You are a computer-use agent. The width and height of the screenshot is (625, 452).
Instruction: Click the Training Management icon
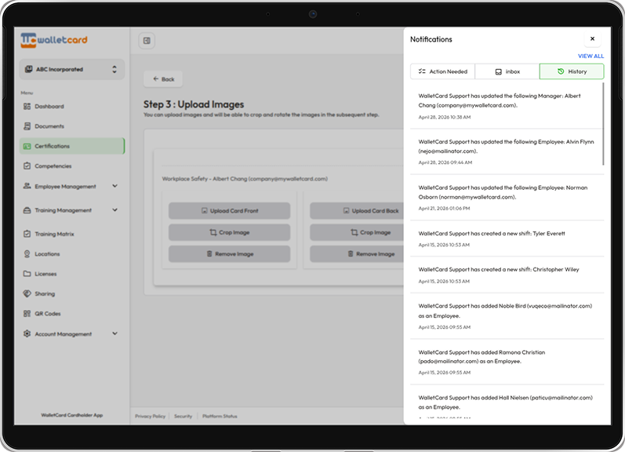tap(27, 210)
